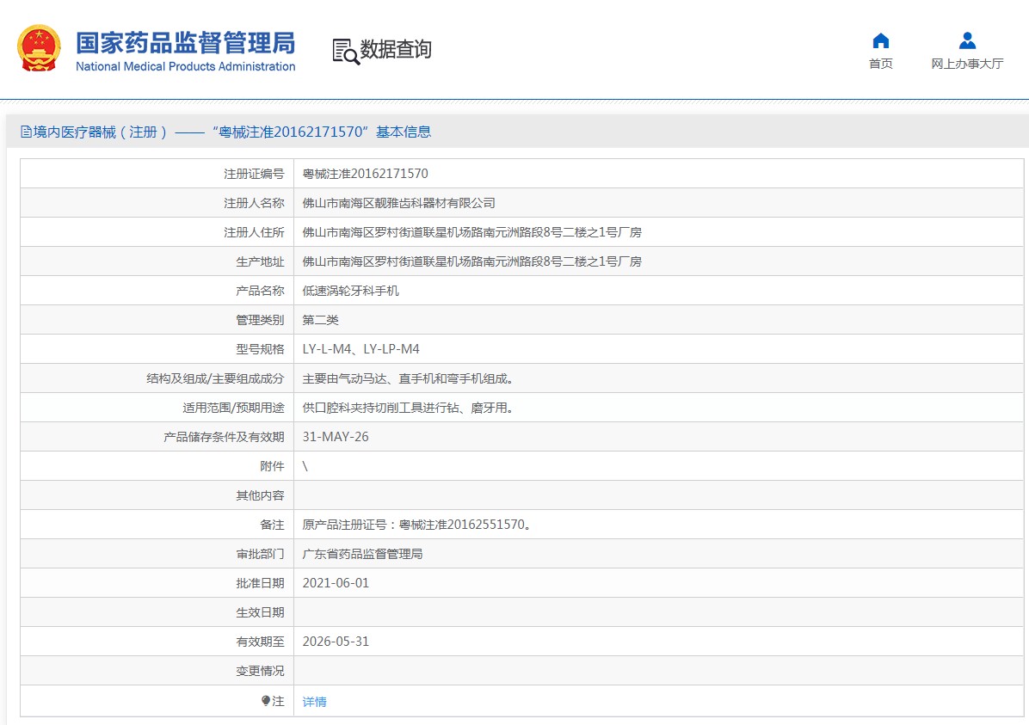The image size is (1029, 725).
Task: Click the backslash value in 附件 row
Action: coord(305,466)
